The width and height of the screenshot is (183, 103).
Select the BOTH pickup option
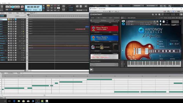click(160, 44)
